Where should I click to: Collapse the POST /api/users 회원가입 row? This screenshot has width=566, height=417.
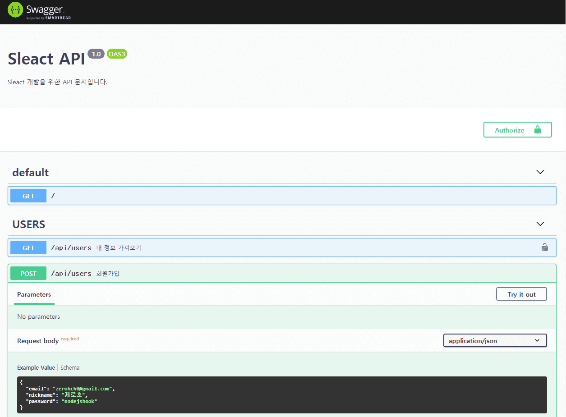coord(282,273)
